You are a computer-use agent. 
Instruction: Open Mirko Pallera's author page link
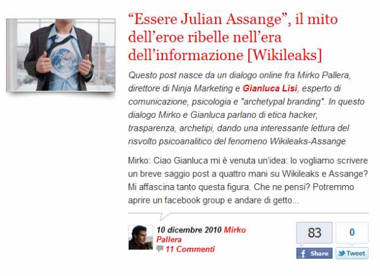201,234
